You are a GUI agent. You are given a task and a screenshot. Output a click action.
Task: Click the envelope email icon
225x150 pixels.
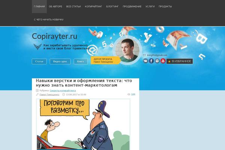click(144, 55)
